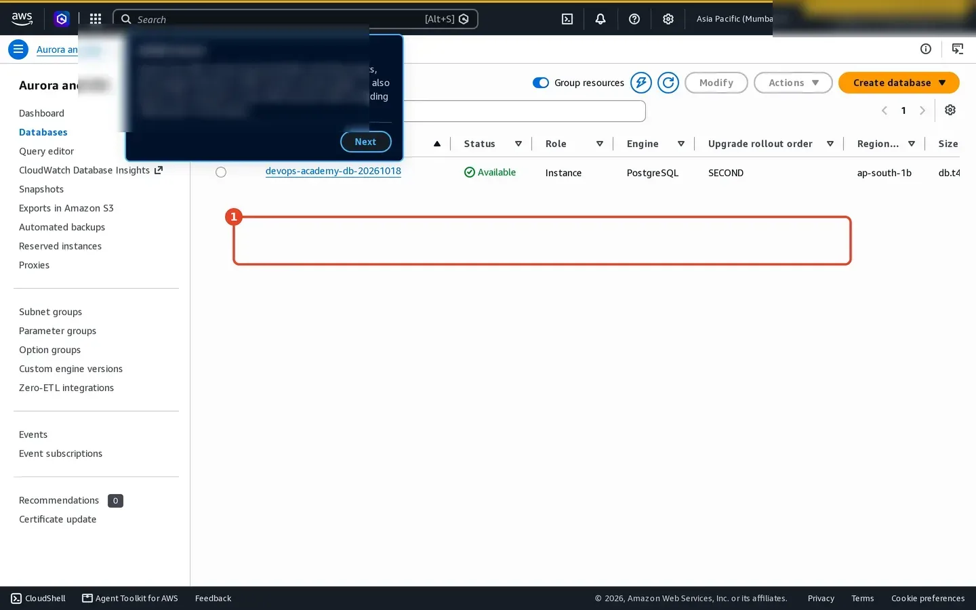This screenshot has height=610, width=976.
Task: Open the Query editor sidebar item
Action: click(46, 151)
